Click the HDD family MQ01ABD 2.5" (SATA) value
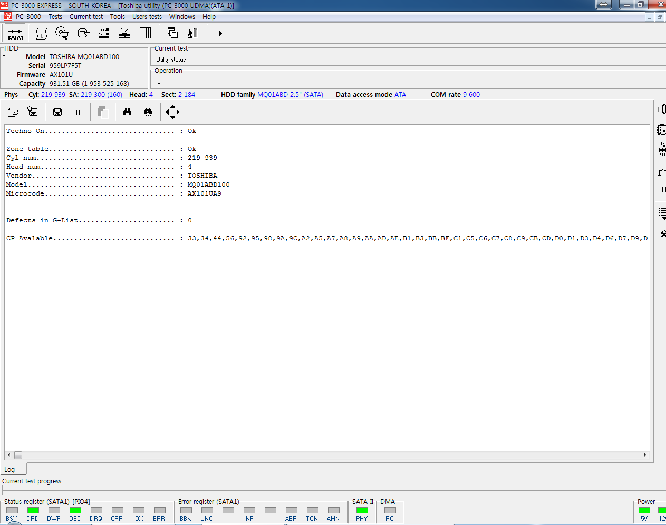Viewport: 666px width, 525px height. 290,95
